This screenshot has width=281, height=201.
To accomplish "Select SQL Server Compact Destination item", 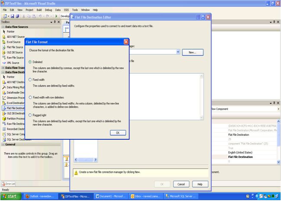I will point(13,134).
